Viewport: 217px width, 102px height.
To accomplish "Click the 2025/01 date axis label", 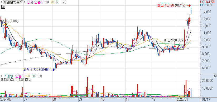I will [x=182, y=100].
